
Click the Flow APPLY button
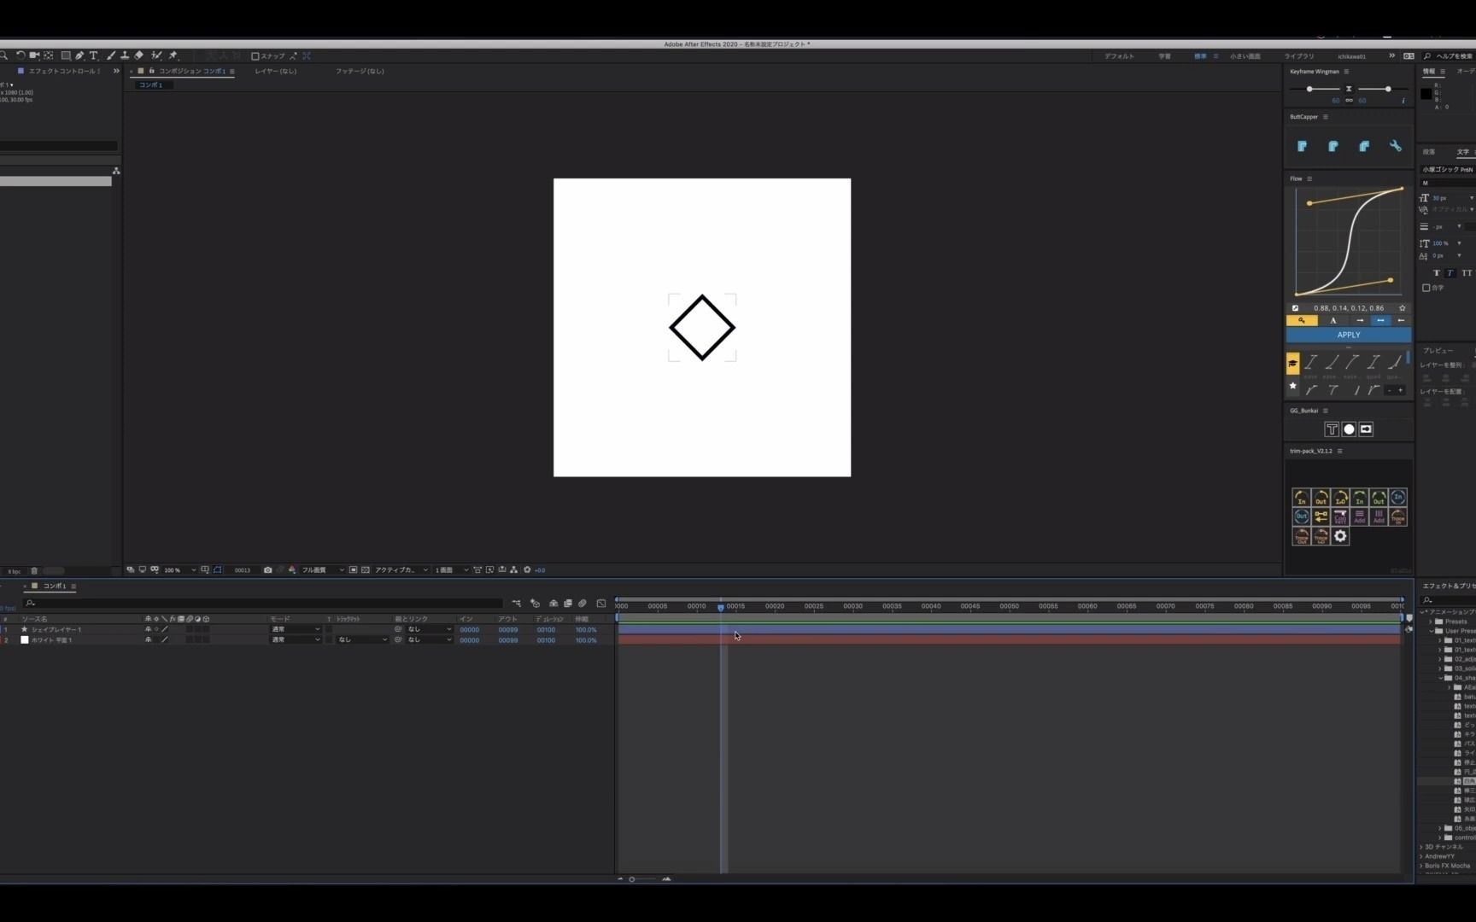coord(1349,336)
